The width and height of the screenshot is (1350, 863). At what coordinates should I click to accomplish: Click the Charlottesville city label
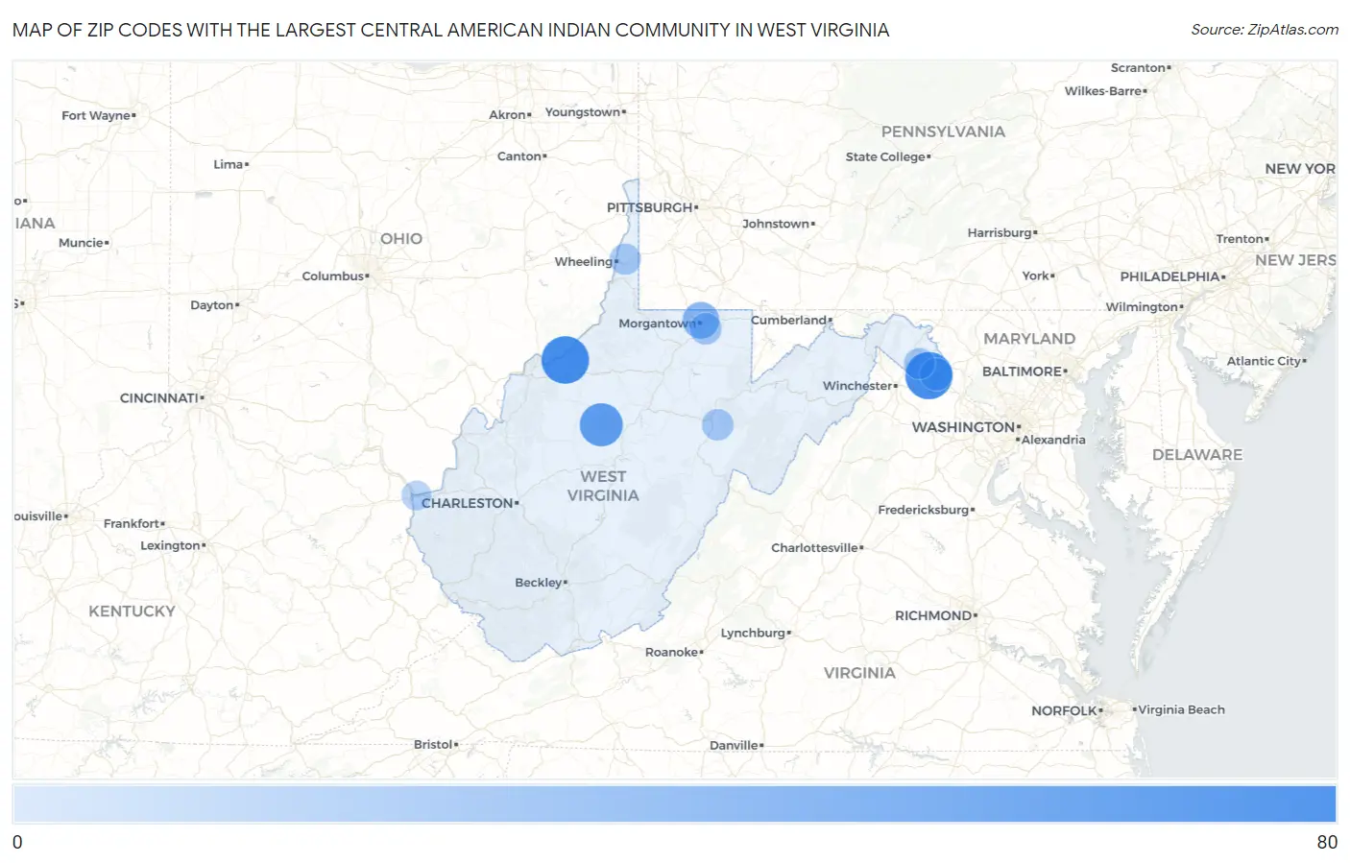tap(815, 548)
